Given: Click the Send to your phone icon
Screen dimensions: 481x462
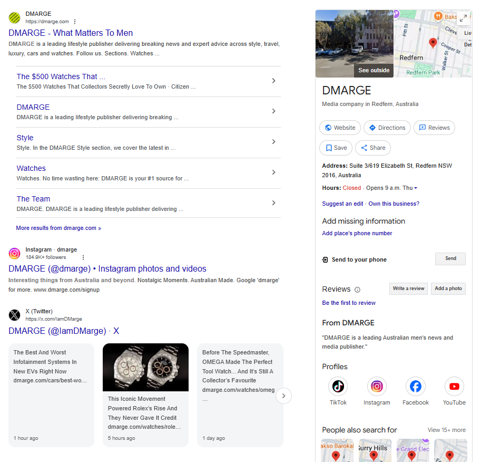Looking at the screenshot, I should tap(325, 260).
